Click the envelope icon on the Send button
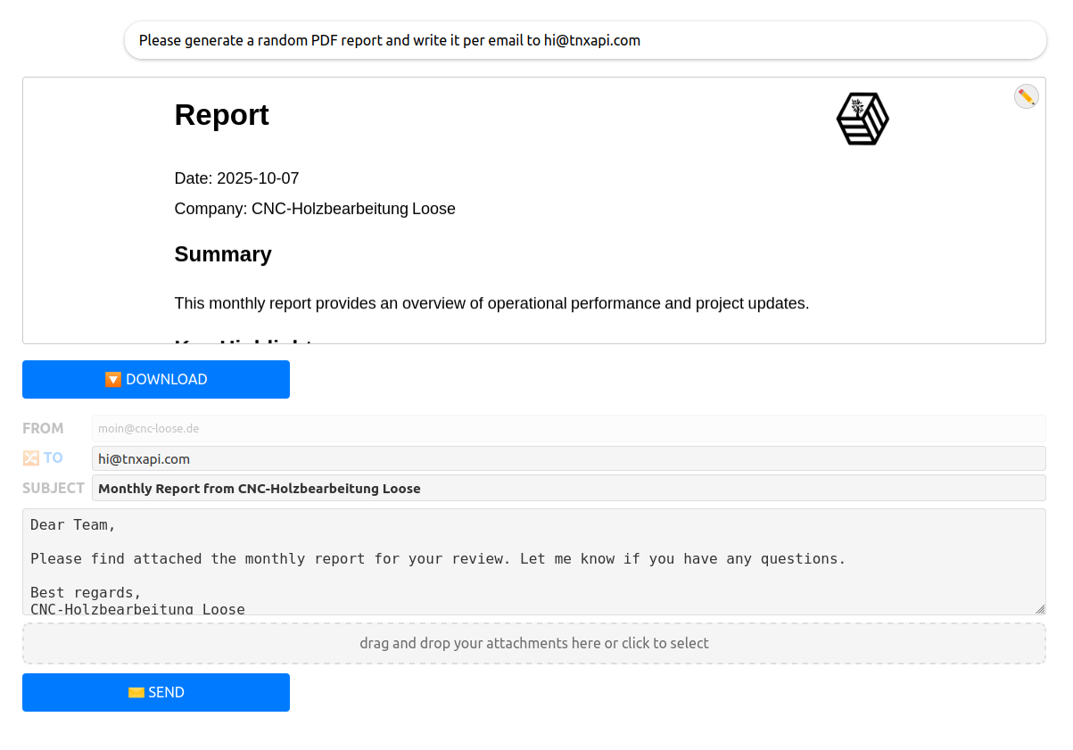1073x750 pixels. point(136,692)
